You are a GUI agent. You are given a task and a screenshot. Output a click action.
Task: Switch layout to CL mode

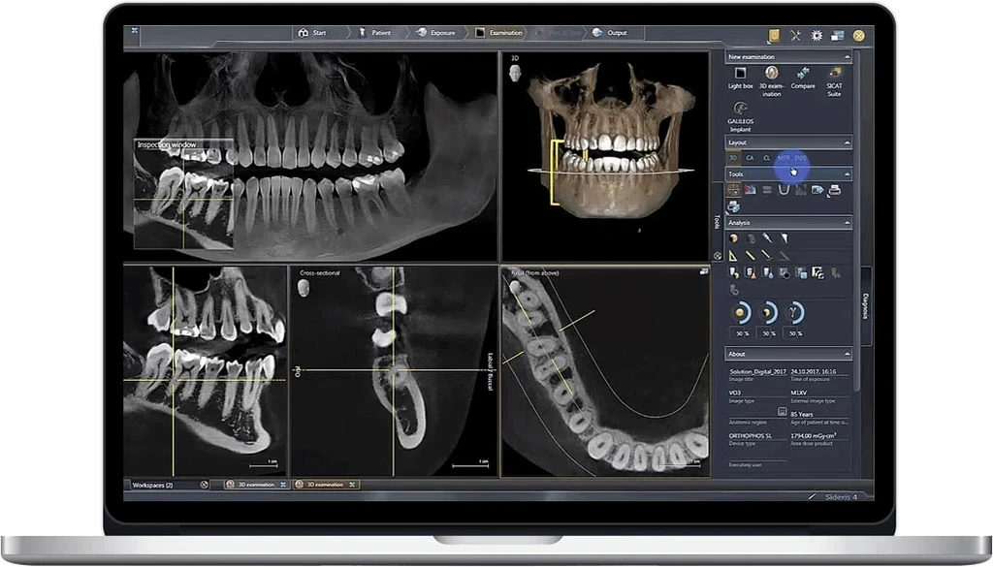766,157
